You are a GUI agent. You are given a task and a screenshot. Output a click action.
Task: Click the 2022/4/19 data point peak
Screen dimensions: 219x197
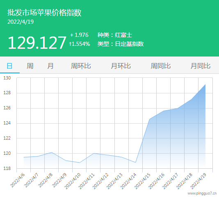coord(205,84)
